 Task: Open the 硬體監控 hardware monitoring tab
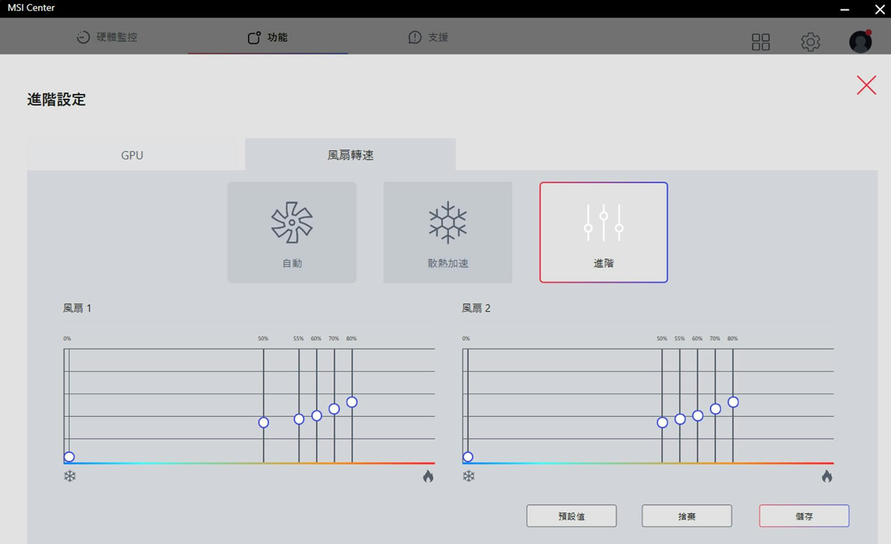click(107, 37)
